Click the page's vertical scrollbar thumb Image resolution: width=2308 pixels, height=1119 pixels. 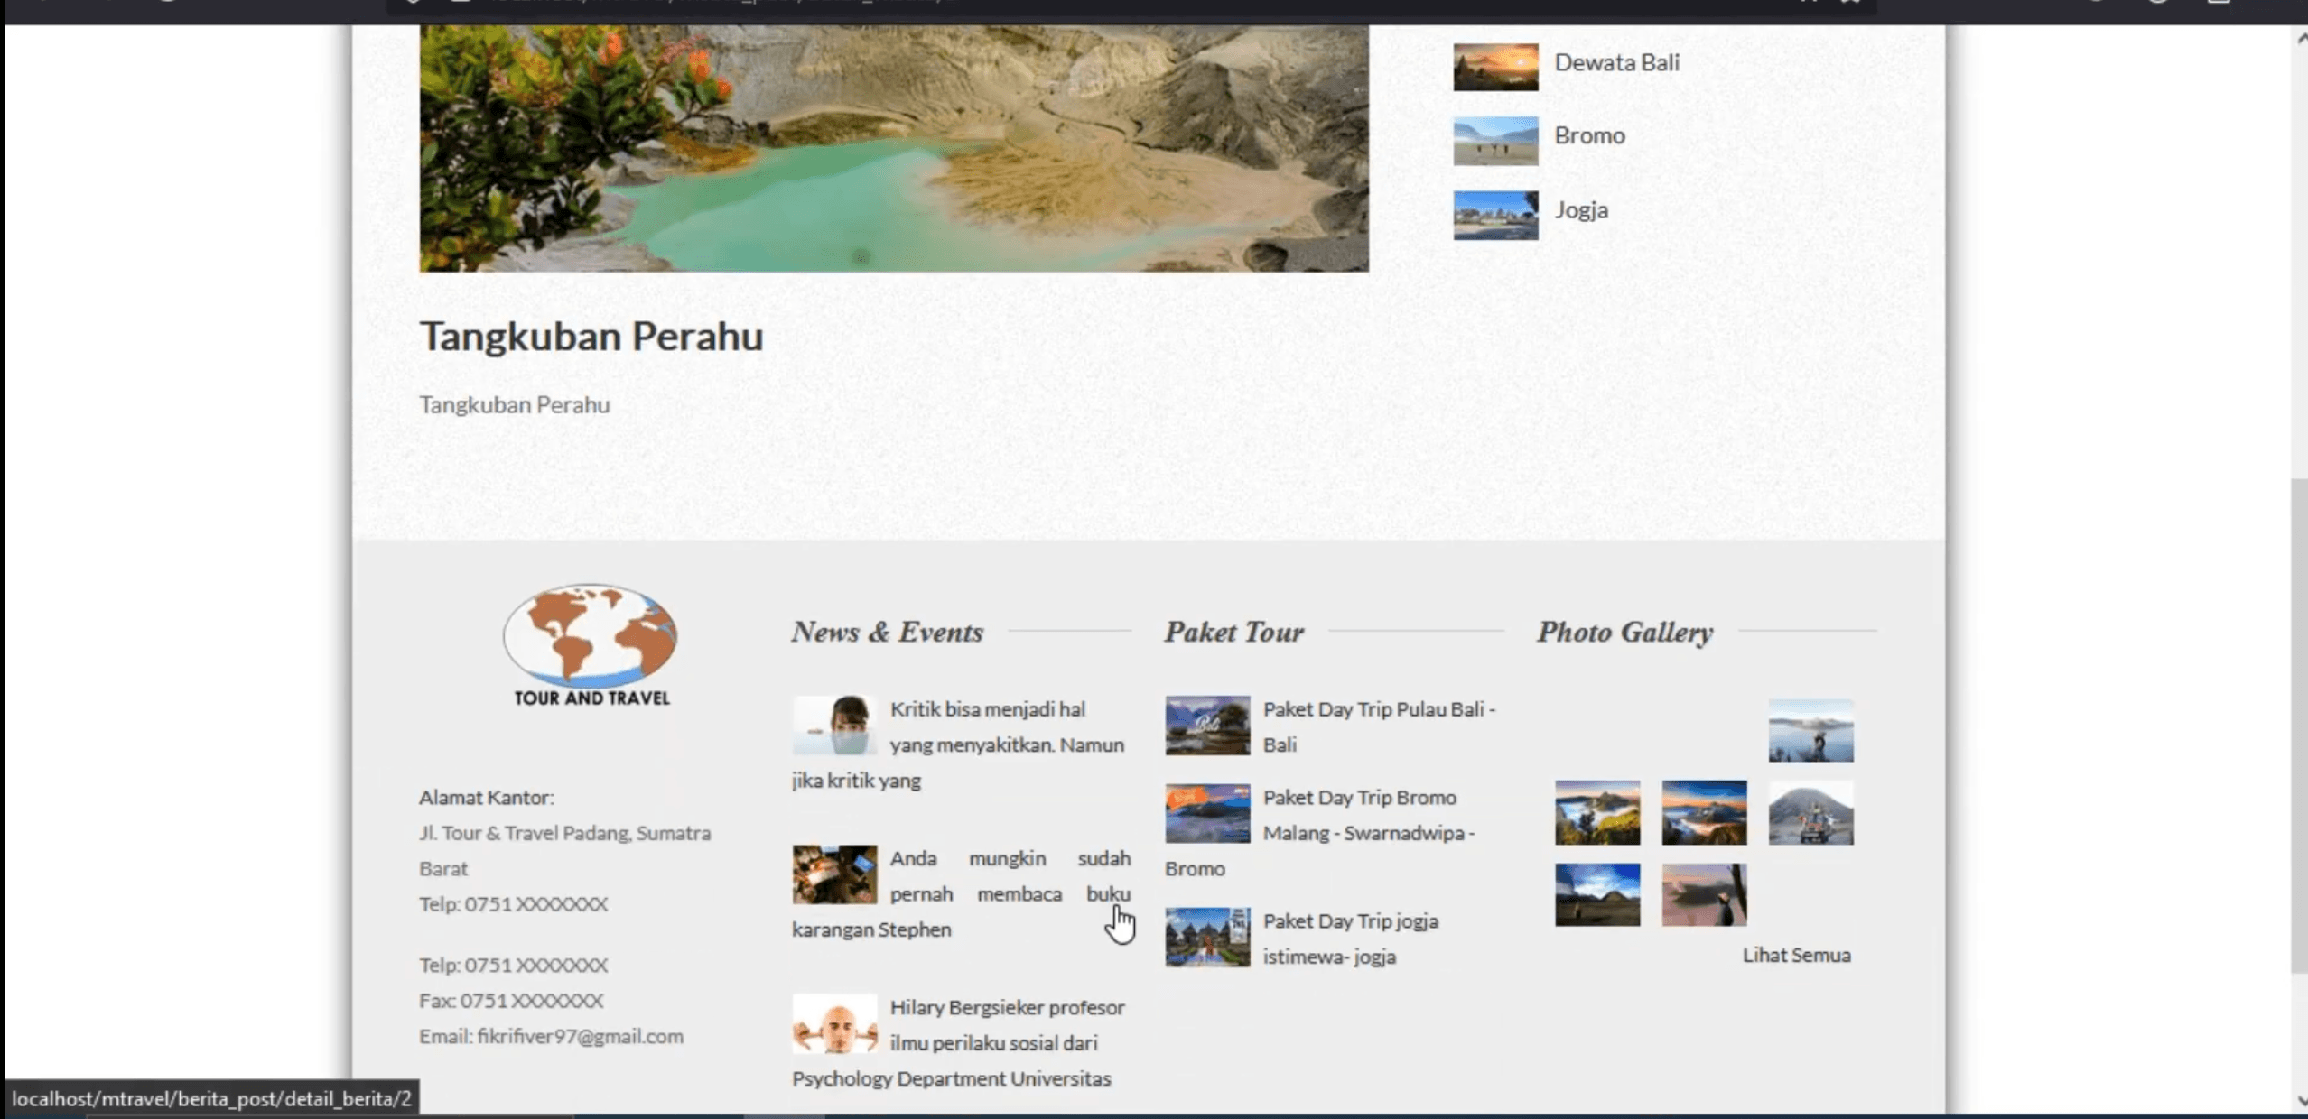(2299, 726)
